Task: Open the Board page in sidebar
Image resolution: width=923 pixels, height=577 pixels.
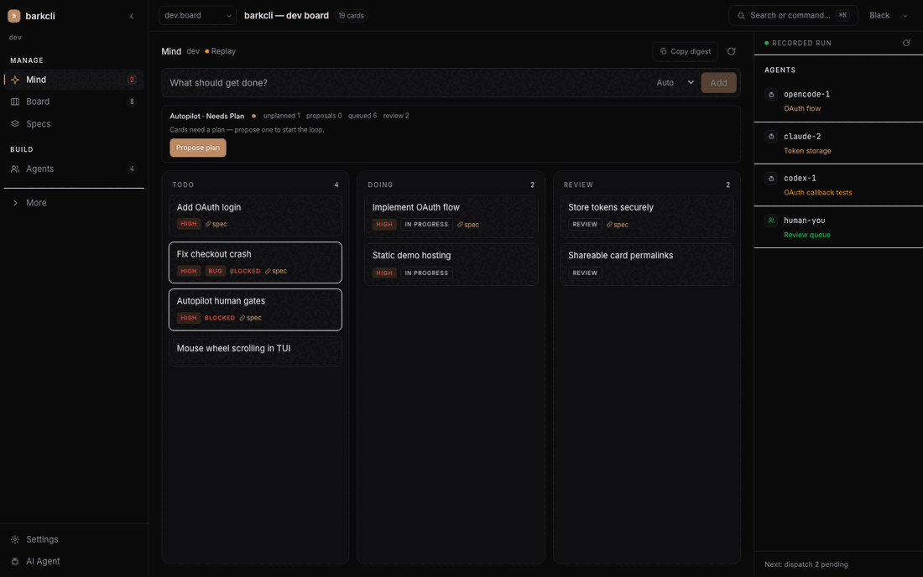Action: (x=74, y=101)
